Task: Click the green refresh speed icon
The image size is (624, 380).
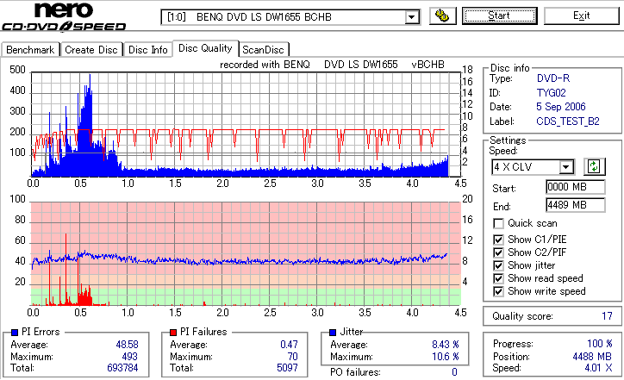Action: 594,166
